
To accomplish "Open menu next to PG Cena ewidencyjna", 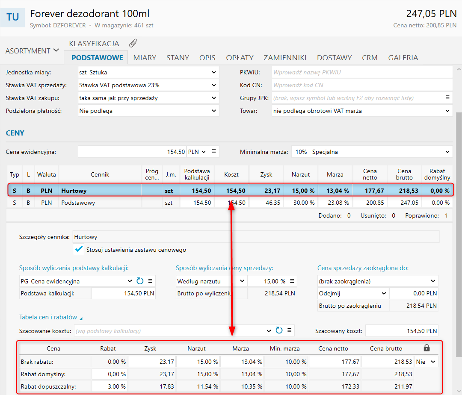I will click(x=150, y=281).
